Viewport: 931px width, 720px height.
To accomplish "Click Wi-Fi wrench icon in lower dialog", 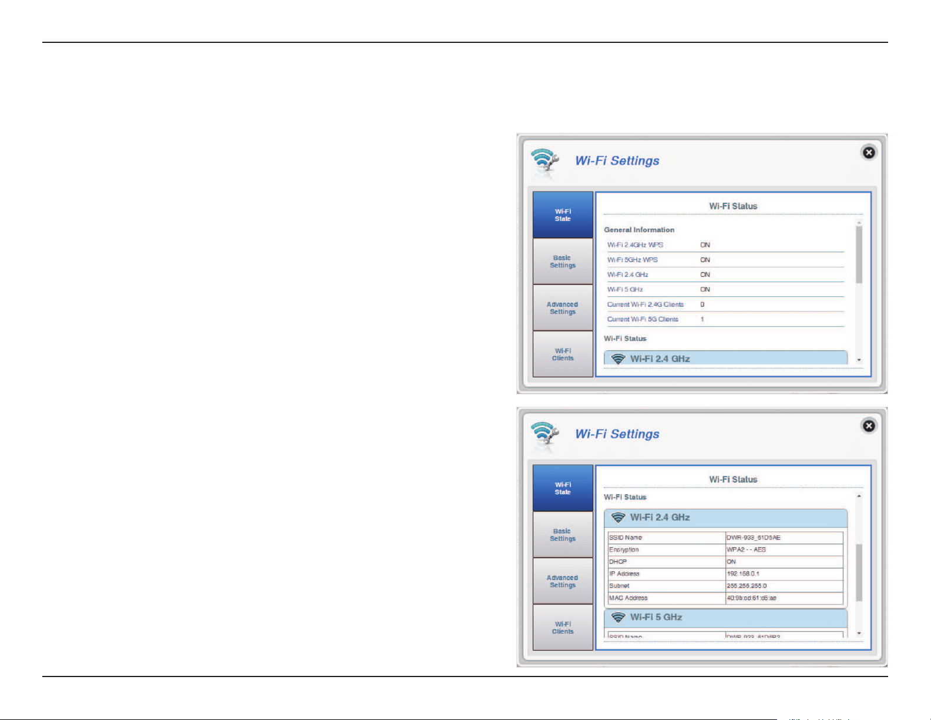I will tap(545, 436).
